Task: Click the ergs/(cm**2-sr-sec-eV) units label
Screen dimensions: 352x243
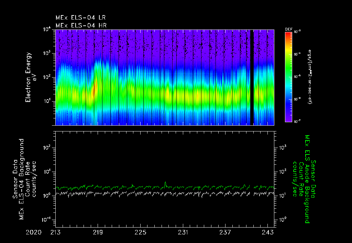Action: coord(310,77)
